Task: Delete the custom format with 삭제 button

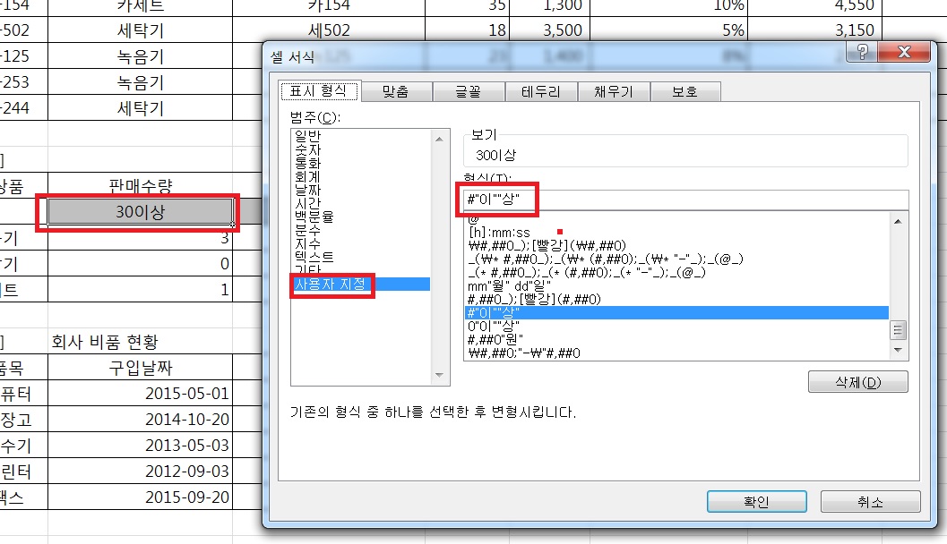Action: point(857,382)
